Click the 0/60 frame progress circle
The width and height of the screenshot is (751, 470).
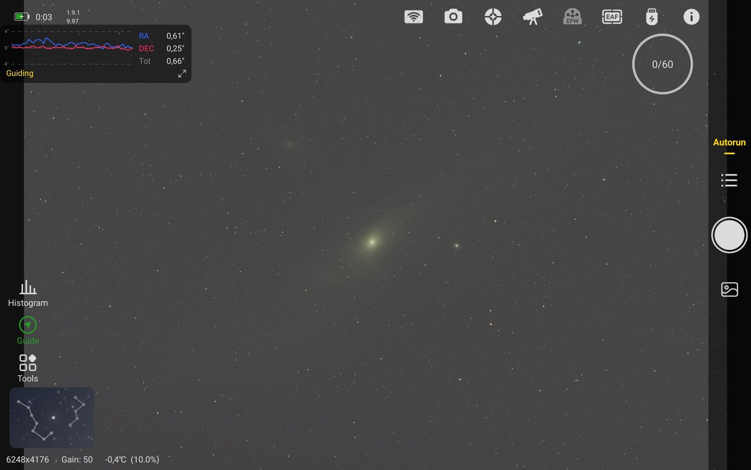(x=662, y=64)
